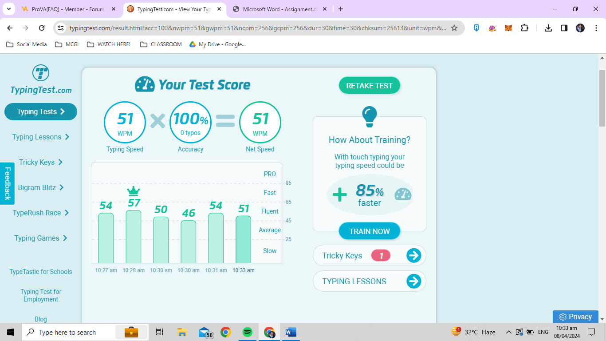Follow the Typing Test for Employment link

tap(41, 295)
